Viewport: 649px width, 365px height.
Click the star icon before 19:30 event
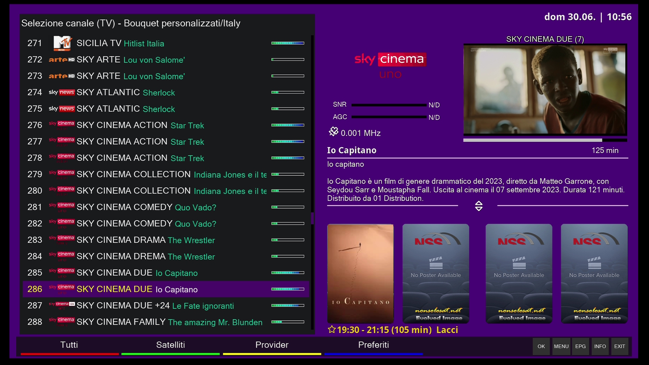[332, 330]
